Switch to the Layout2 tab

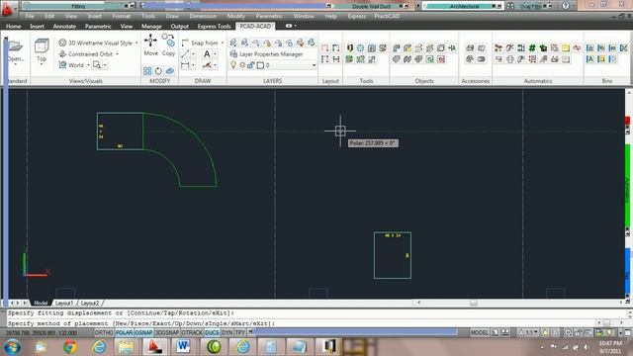point(90,303)
